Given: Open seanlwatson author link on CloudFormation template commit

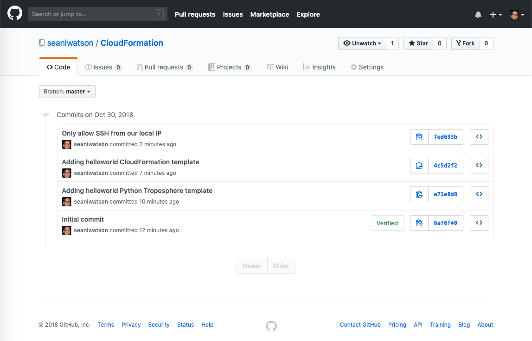Looking at the screenshot, I should tap(91, 173).
